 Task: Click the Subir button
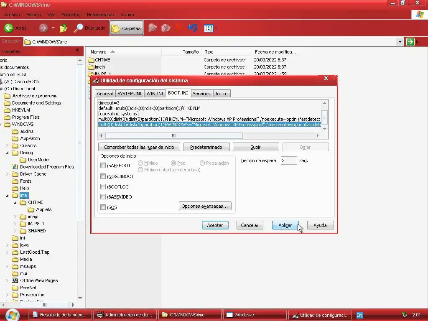(255, 147)
